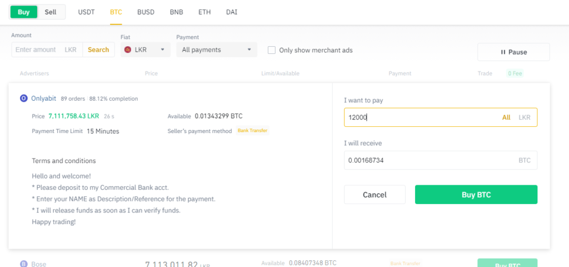This screenshot has height=267, width=569.
Task: Select the BNB tab
Action: tap(176, 12)
